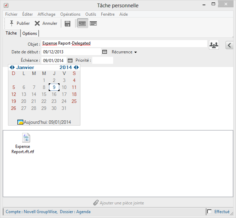Switch to the Options tab
This screenshot has width=236, height=218.
(30, 33)
